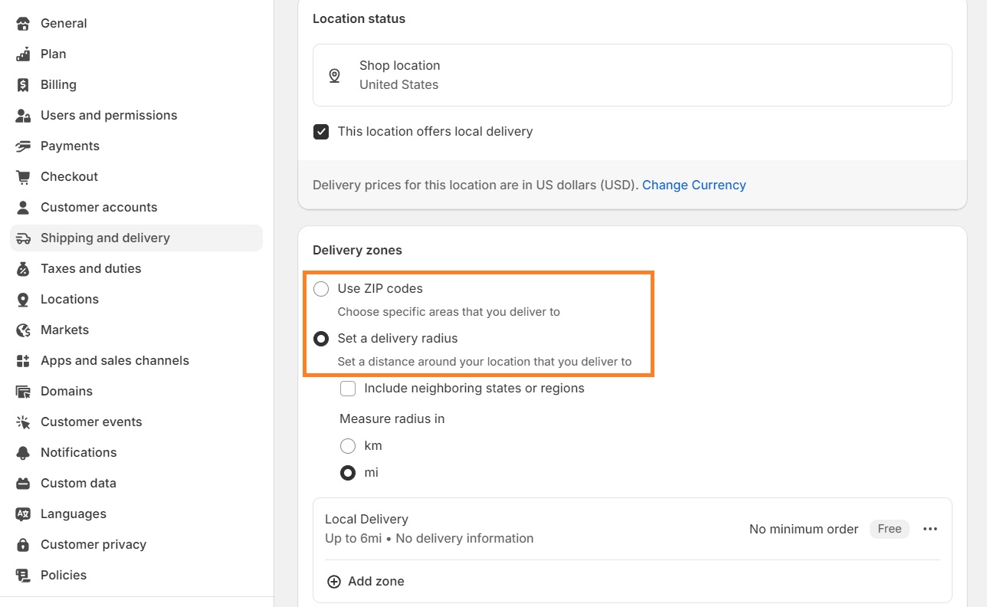Click the shop location pin icon
Screen dimensions: 987x607
[x=333, y=75]
